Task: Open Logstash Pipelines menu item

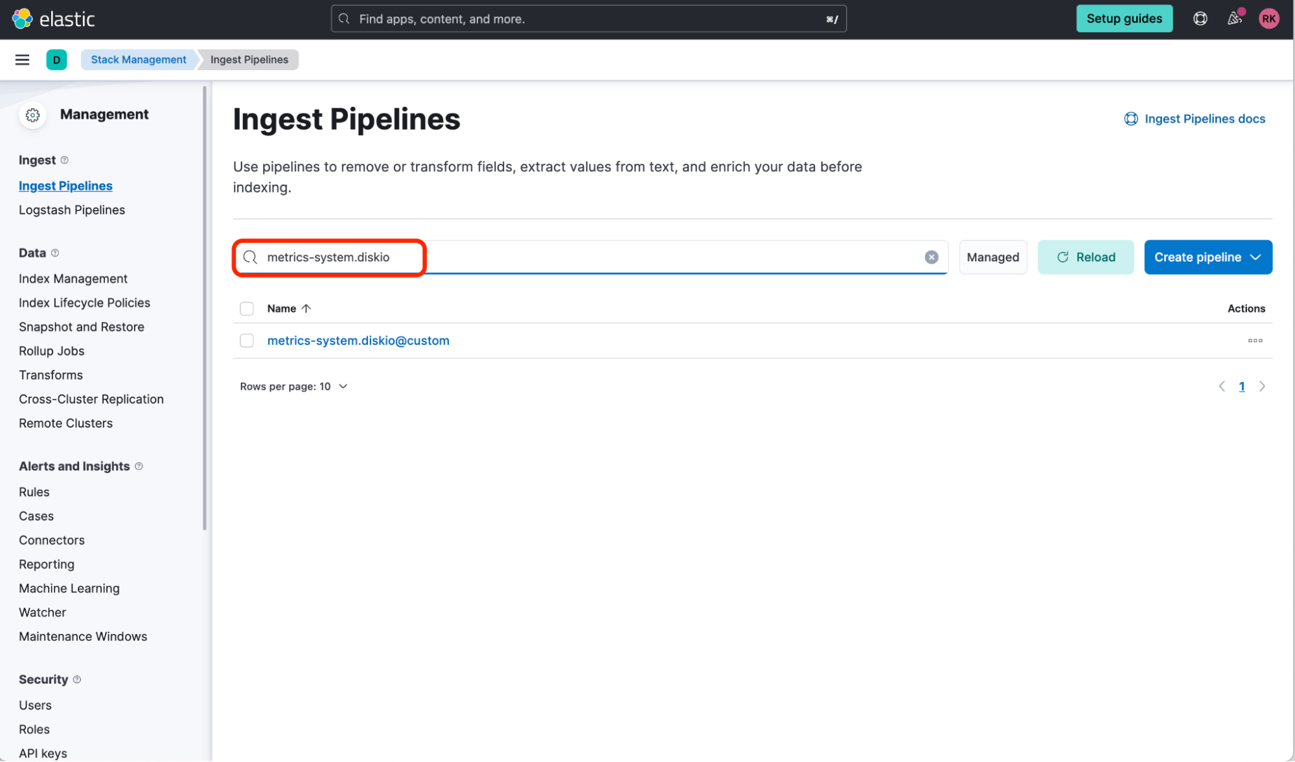Action: (x=72, y=209)
